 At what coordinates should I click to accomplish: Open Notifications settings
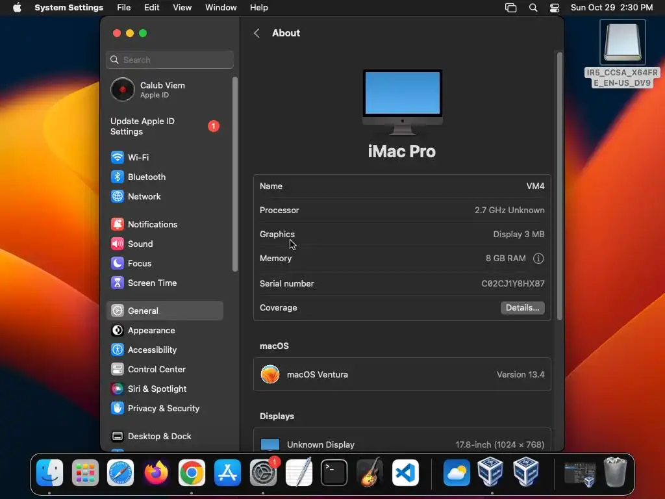coord(164,224)
